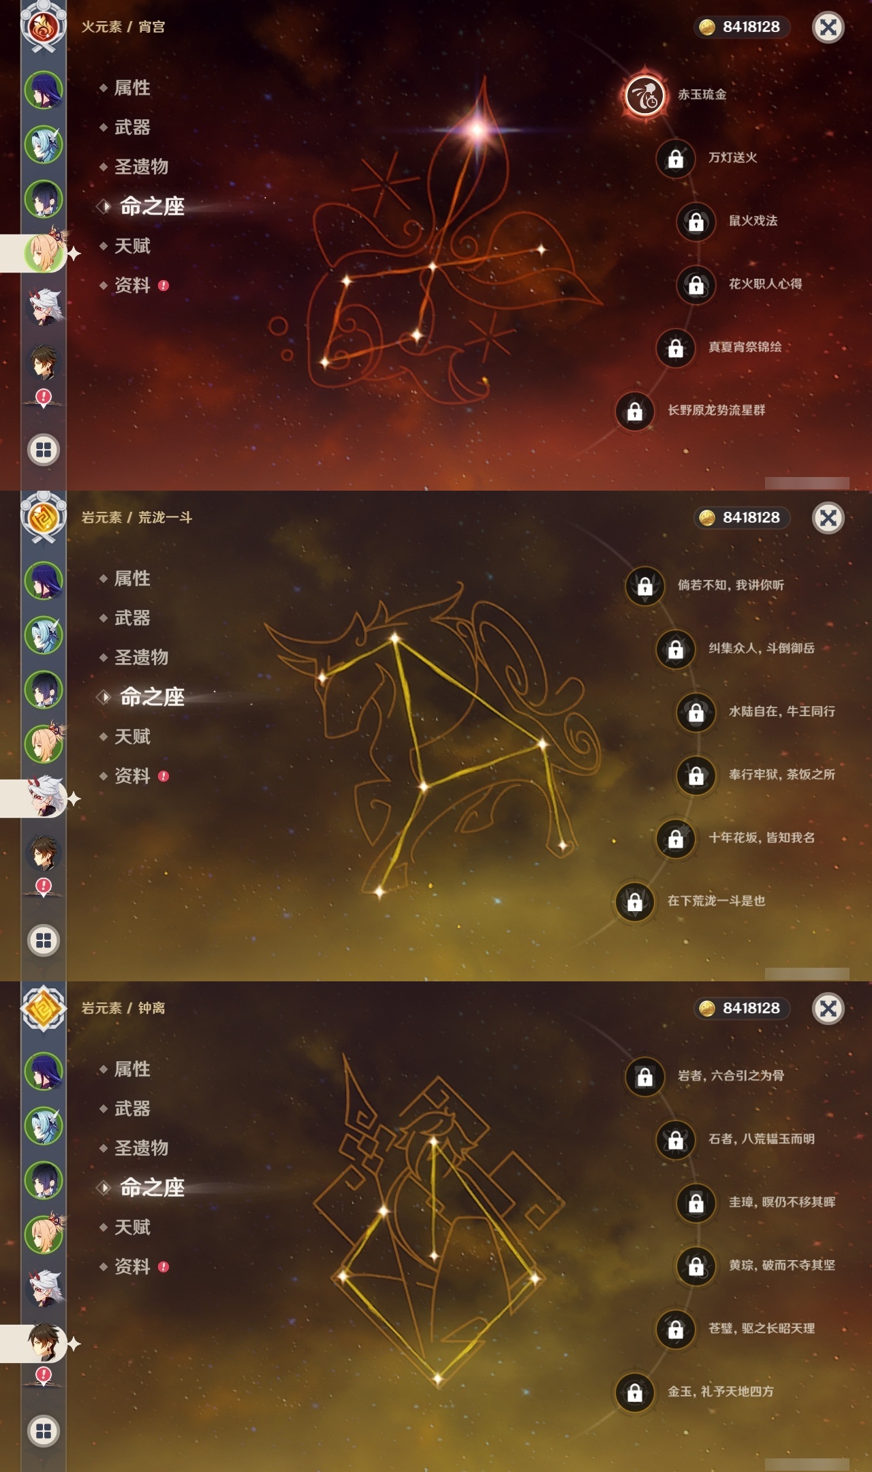Open the unlocked 赤玉琉金 constellation node
Image resolution: width=872 pixels, height=1472 pixels.
pyautogui.click(x=644, y=95)
